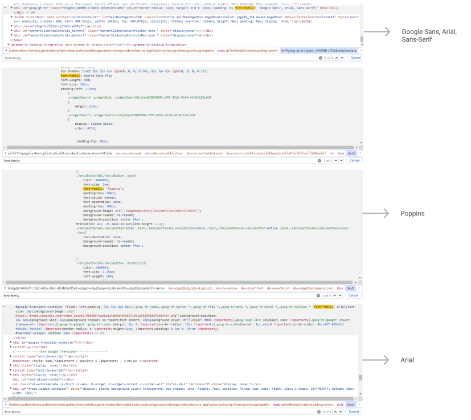The height and width of the screenshot is (420, 471).
Task: Click vertical scrollbar of the '9 of 9' panel
Action: [x=362, y=39]
